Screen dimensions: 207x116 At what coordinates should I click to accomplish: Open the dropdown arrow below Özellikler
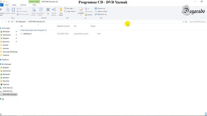coord(81,15)
